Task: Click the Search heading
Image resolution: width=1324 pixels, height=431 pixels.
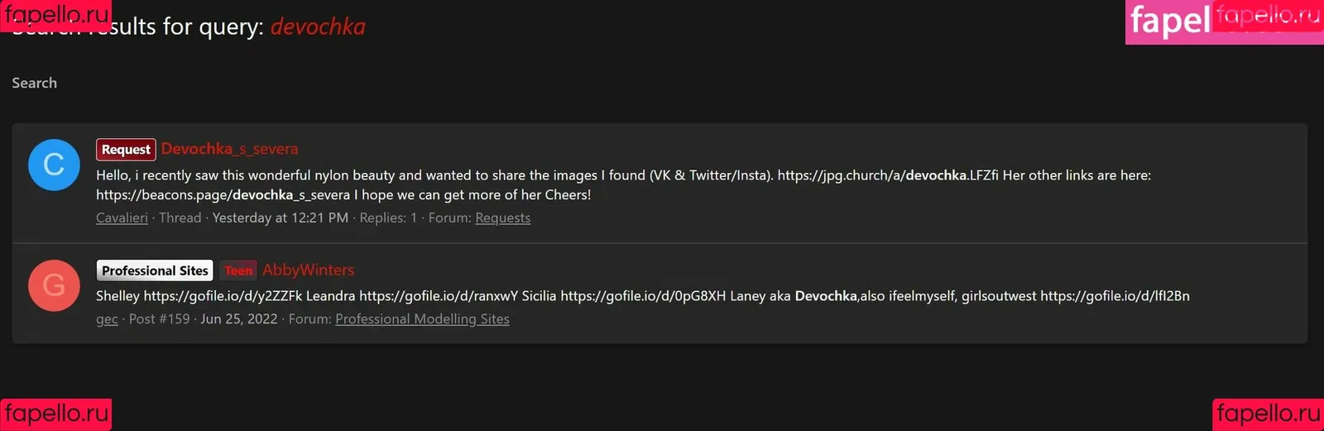Action: pyautogui.click(x=35, y=83)
